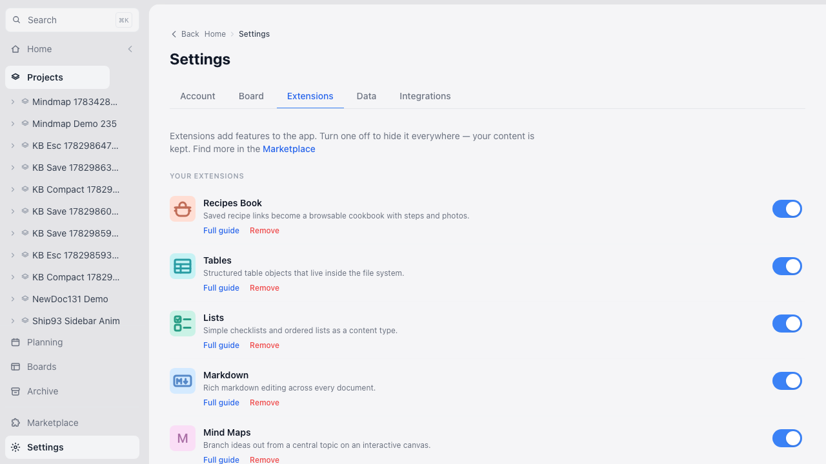826x464 pixels.
Task: Expand the Ship93 Sidebar Anim project
Action: (x=12, y=321)
